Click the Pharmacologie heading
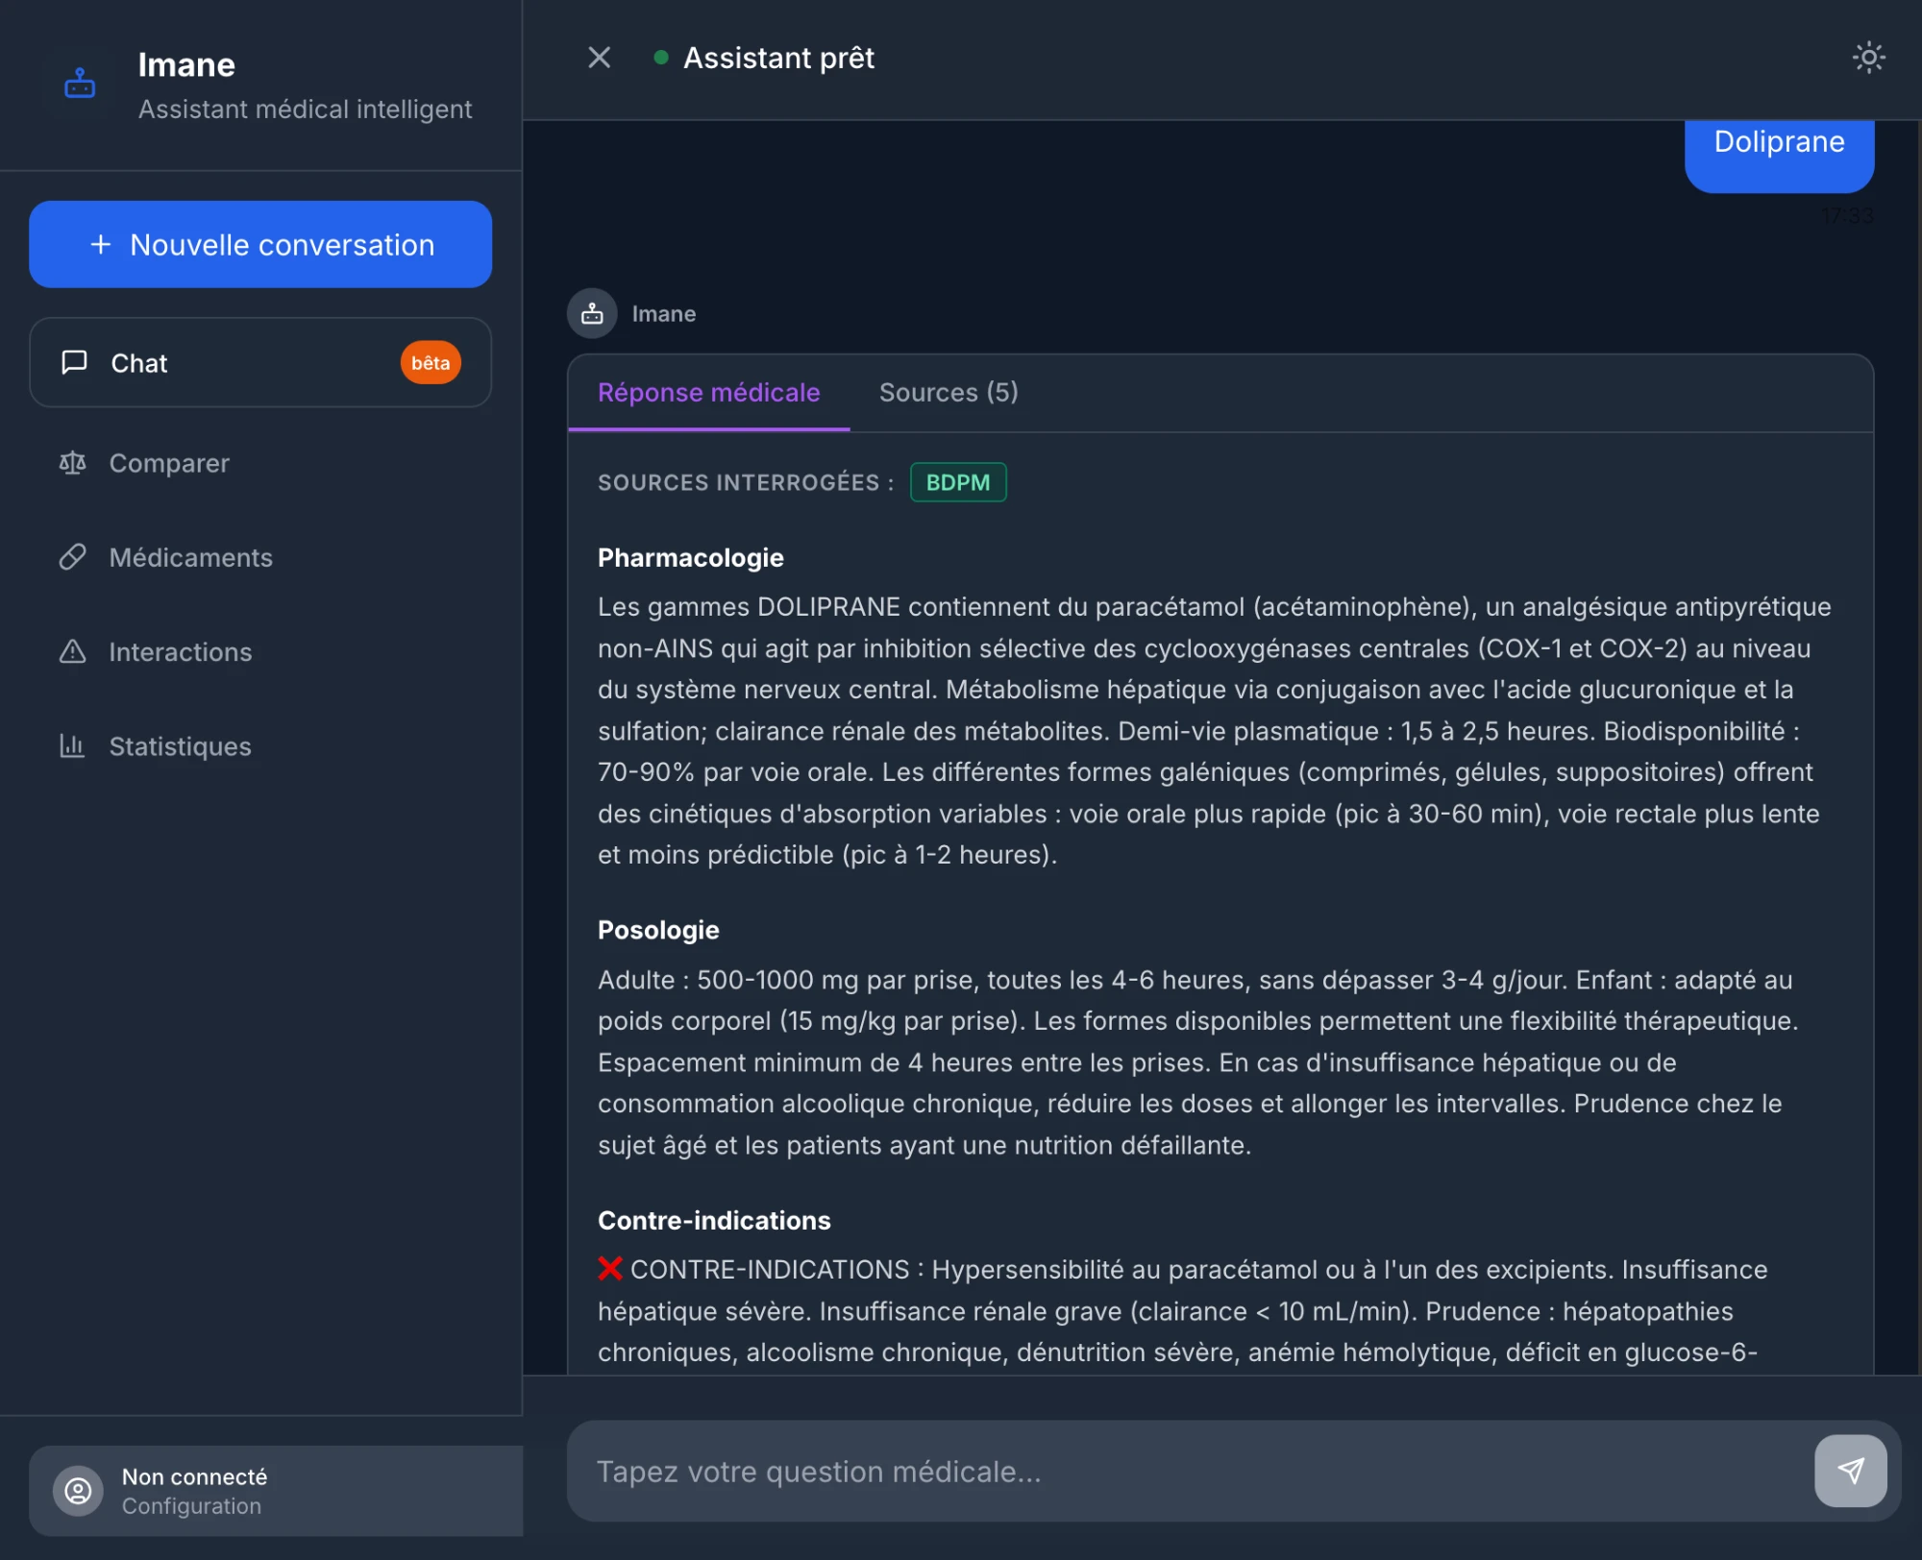This screenshot has height=1560, width=1922. [691, 558]
